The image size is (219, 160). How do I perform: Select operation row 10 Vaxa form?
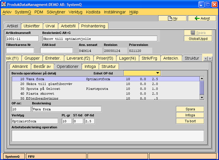pyautogui.click(x=106, y=79)
